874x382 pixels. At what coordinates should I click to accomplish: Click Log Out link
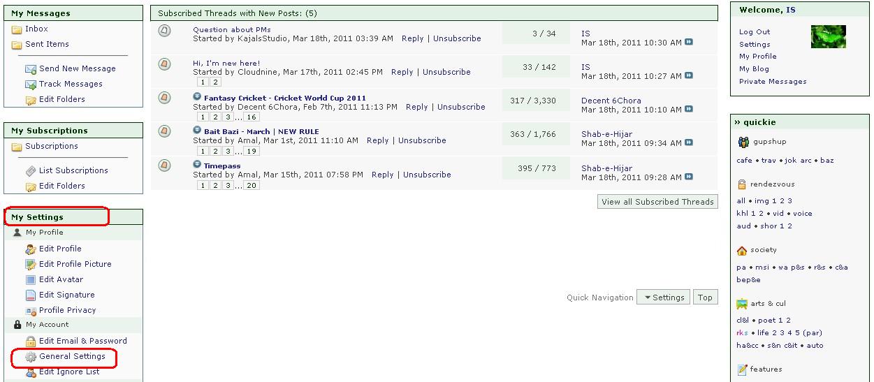(x=755, y=31)
